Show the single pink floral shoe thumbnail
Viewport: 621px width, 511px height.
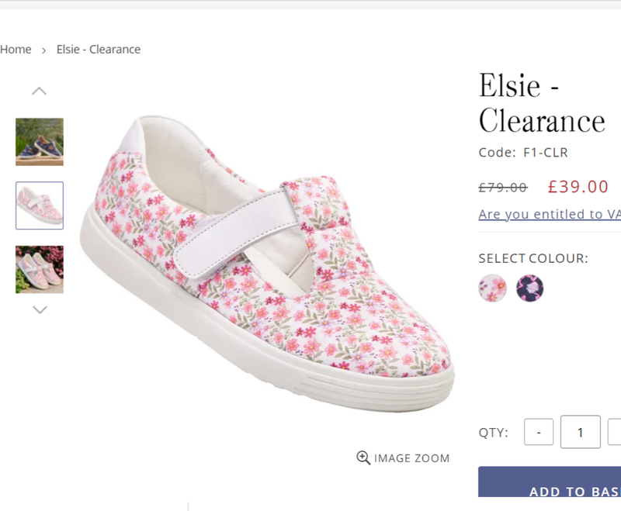pos(40,205)
